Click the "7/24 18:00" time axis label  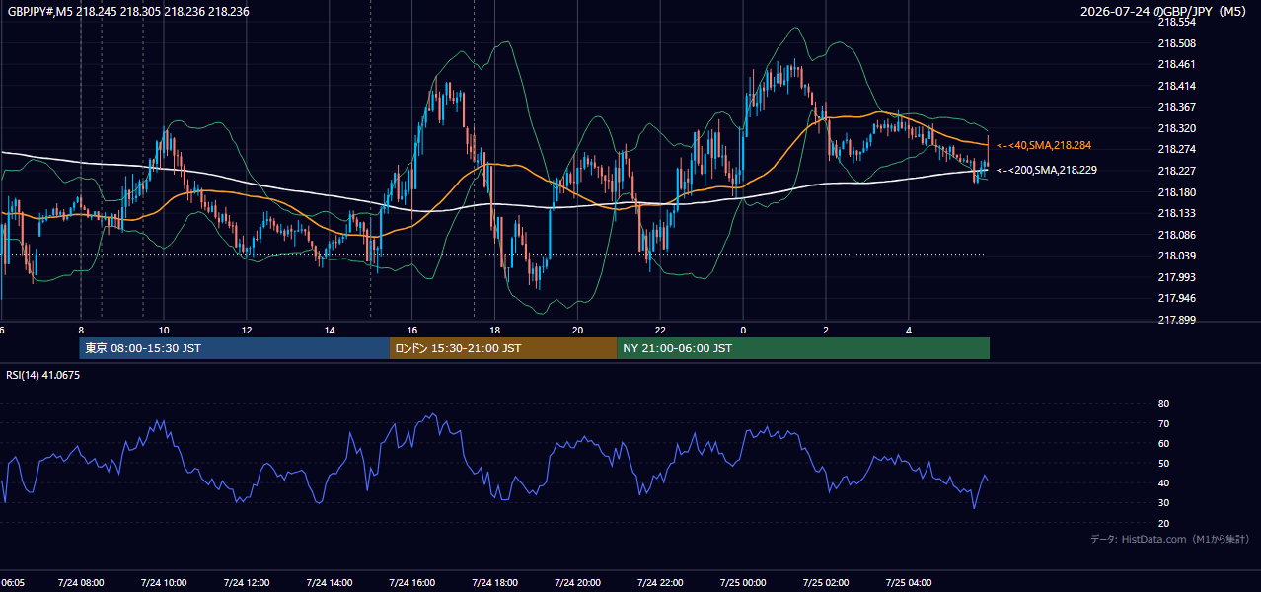coord(495,582)
